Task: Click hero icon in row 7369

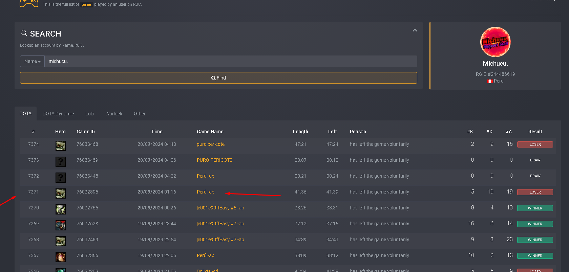Action: click(61, 225)
